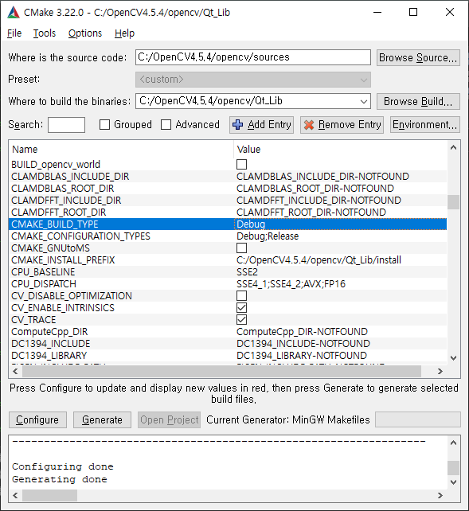Viewport: 469px width, 511px height.
Task: Click scroll-down arrow of the output log
Action: pos(453,482)
